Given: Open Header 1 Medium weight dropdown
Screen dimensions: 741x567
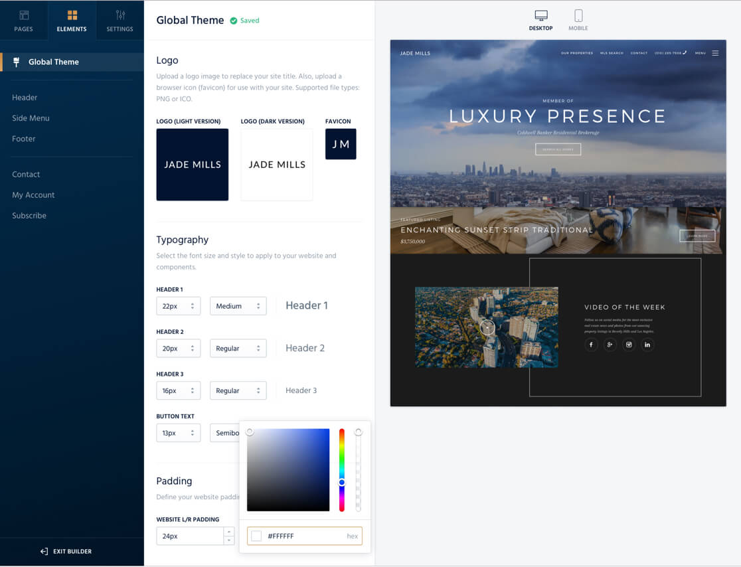Looking at the screenshot, I should (238, 306).
